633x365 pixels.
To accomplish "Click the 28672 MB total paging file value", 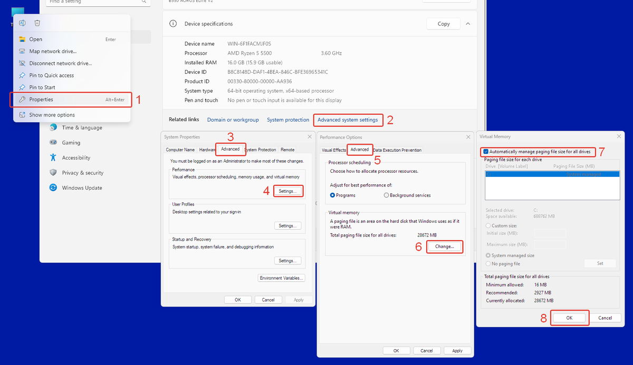I will pyautogui.click(x=427, y=235).
